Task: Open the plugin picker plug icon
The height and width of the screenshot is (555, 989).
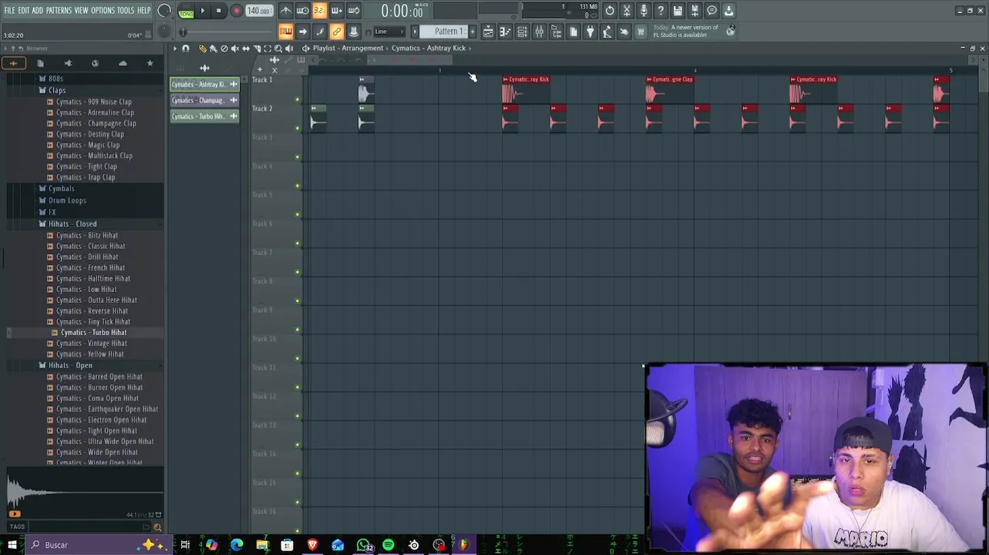Action: click(x=590, y=32)
